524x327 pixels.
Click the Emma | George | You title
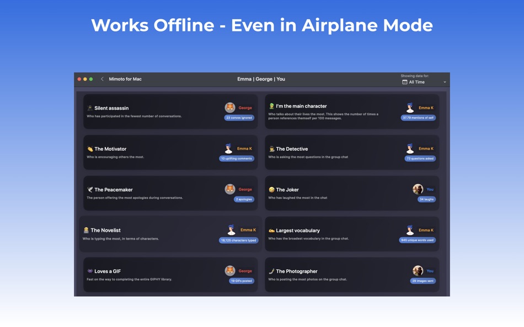coord(261,79)
